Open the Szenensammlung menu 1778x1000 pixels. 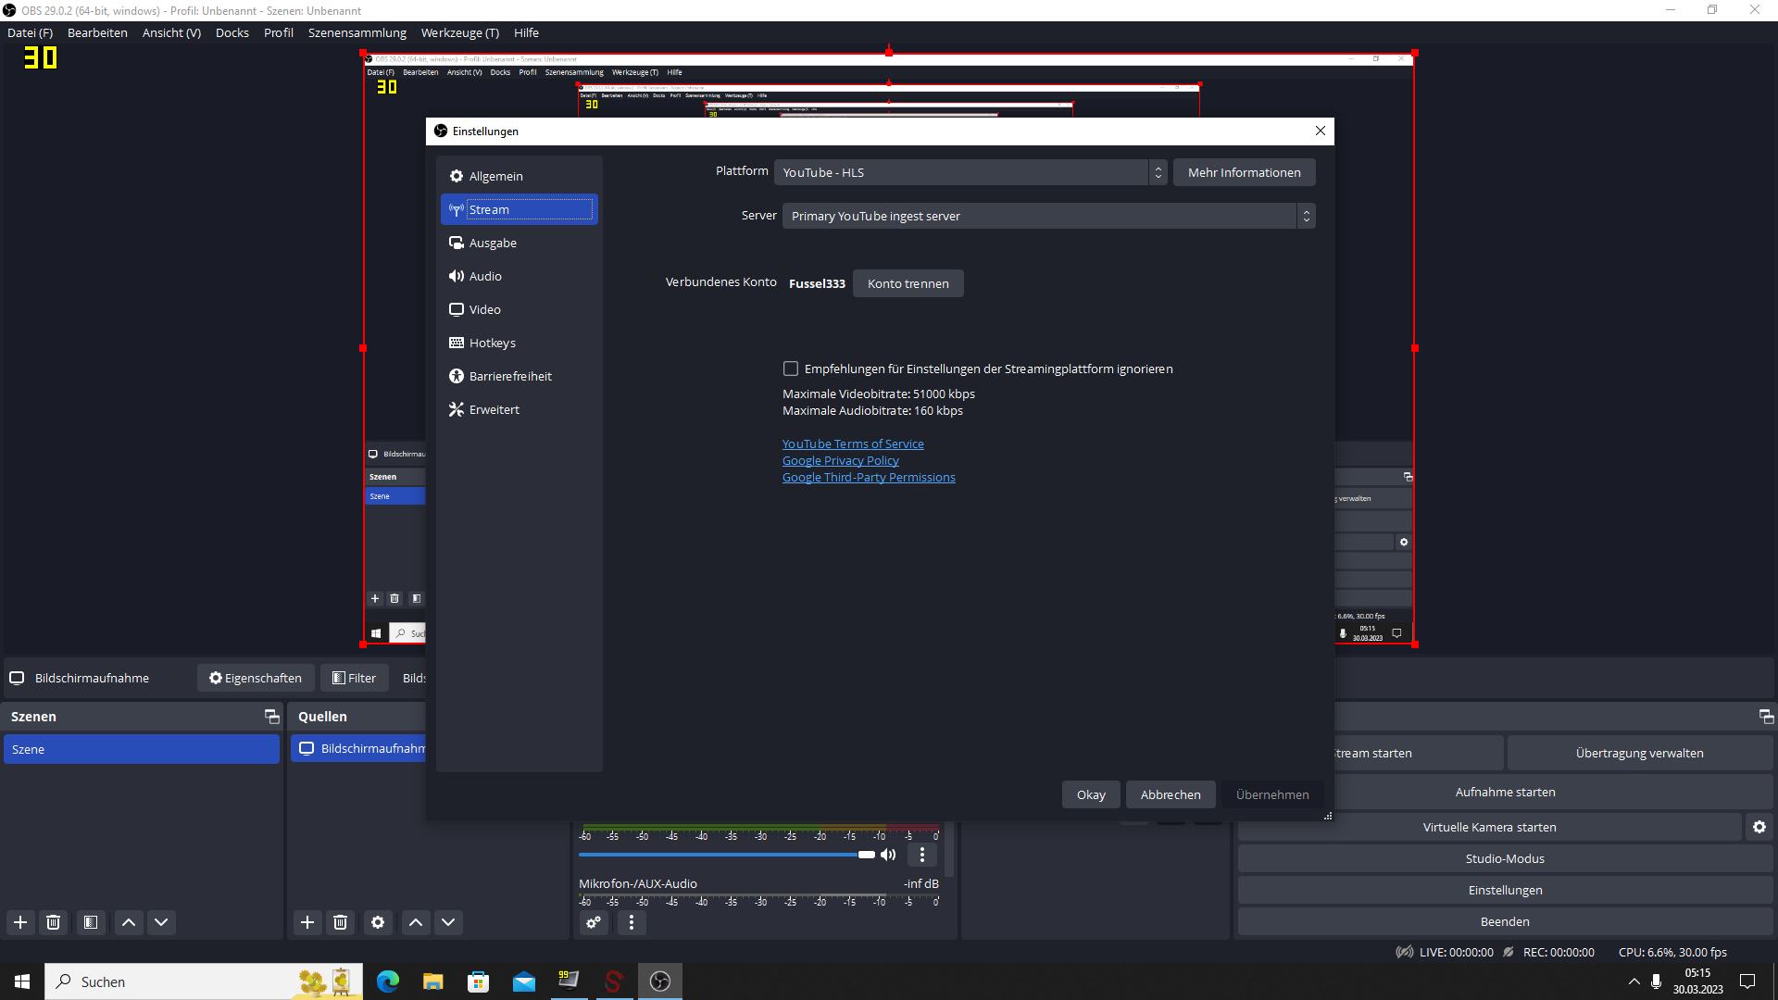point(357,32)
